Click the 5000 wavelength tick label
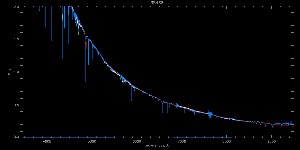 click(92, 141)
